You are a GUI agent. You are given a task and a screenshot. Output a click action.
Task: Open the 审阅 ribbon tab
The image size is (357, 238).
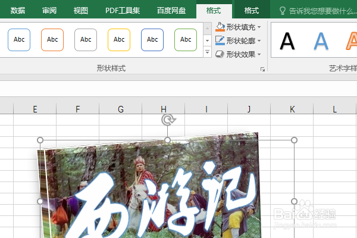point(49,11)
